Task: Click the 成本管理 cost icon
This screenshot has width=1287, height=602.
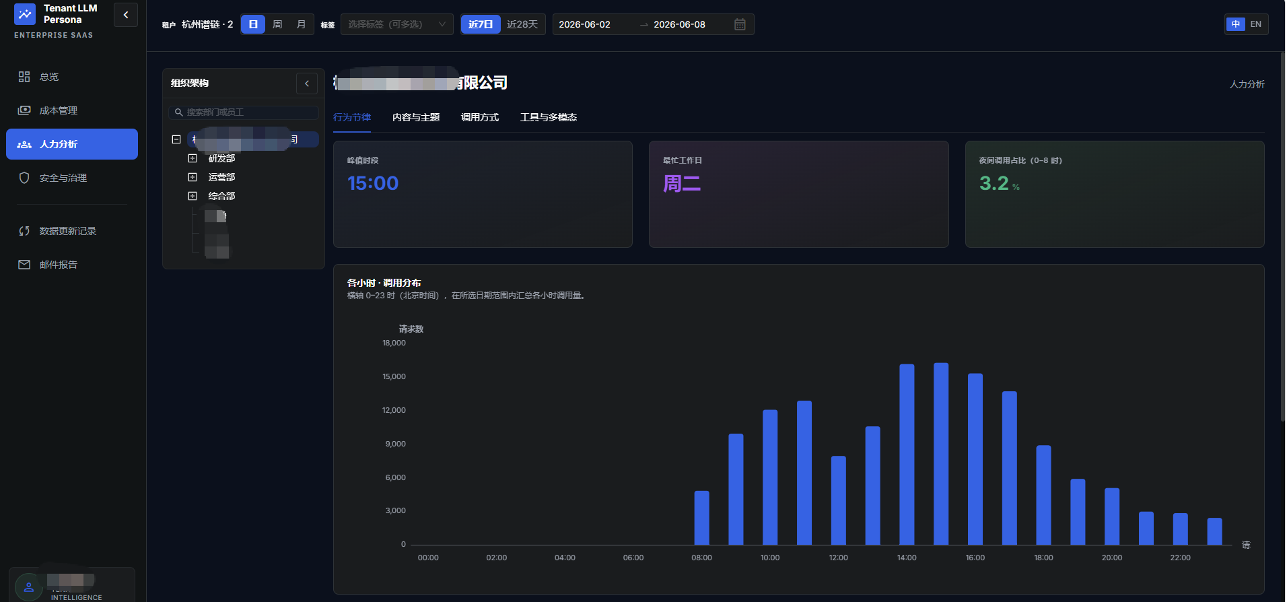Action: [x=24, y=110]
